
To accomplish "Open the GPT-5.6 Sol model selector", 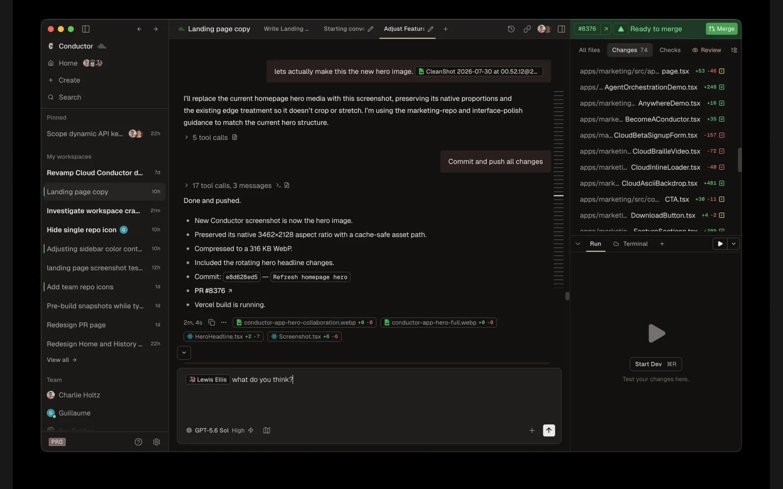I will pos(207,430).
